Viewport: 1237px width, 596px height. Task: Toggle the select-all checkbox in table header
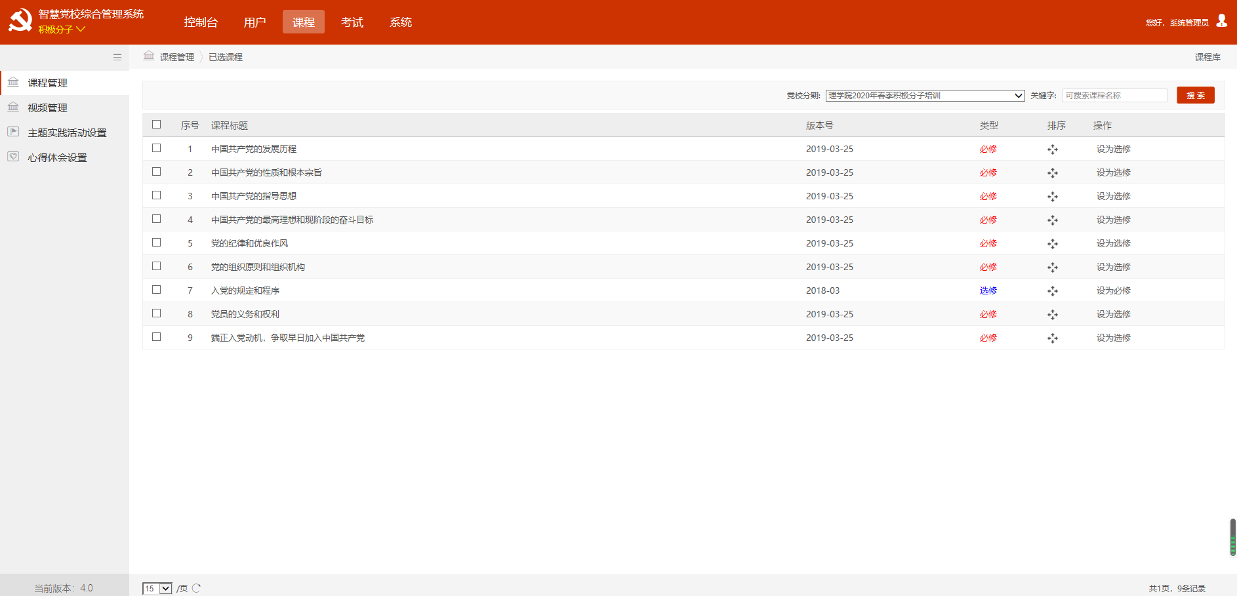point(156,125)
